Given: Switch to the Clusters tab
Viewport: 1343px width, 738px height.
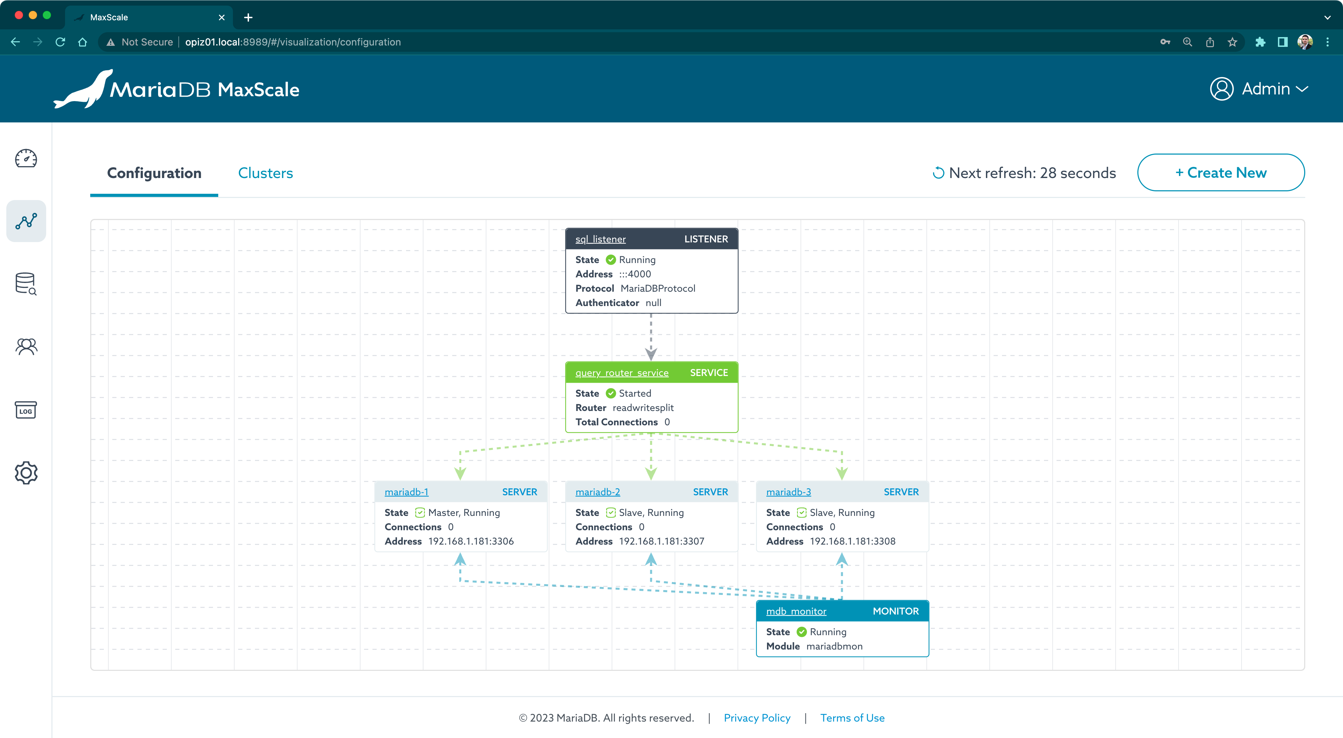Looking at the screenshot, I should point(265,173).
